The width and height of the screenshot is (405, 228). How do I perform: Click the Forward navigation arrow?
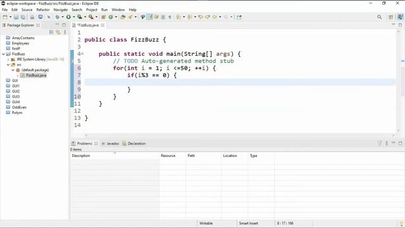(x=226, y=17)
